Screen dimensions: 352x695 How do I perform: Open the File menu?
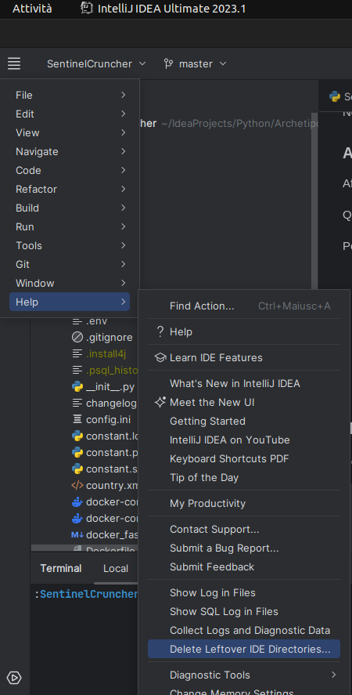(x=70, y=95)
